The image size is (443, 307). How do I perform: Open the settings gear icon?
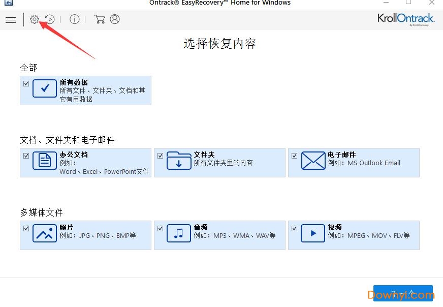[x=34, y=19]
